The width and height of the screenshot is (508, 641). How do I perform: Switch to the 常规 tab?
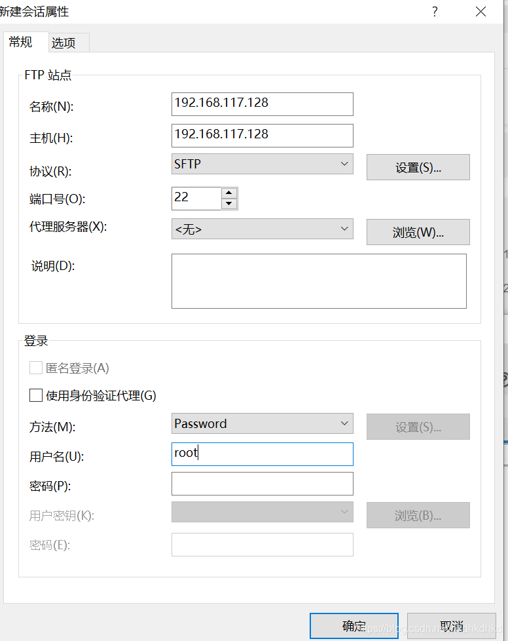click(x=22, y=42)
